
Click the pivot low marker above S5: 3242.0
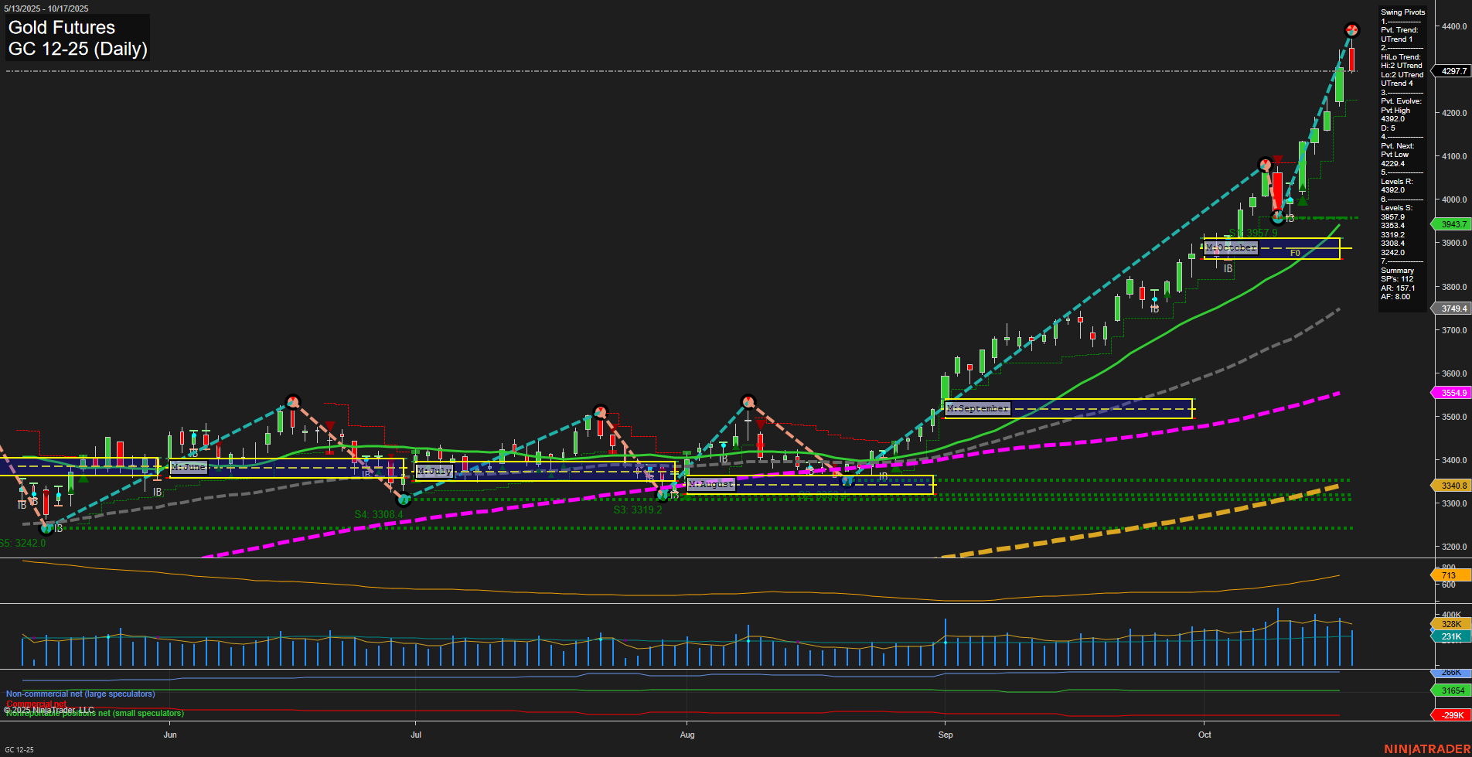coord(46,528)
